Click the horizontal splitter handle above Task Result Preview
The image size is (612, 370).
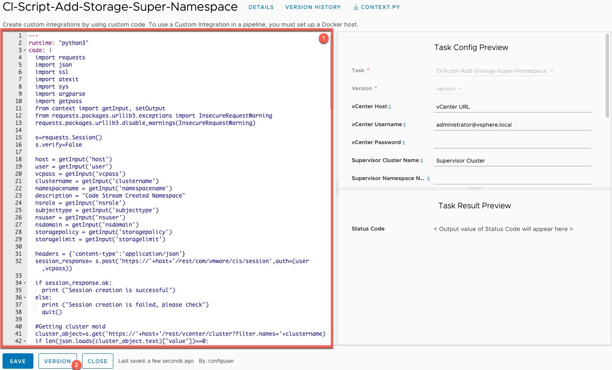[x=475, y=189]
